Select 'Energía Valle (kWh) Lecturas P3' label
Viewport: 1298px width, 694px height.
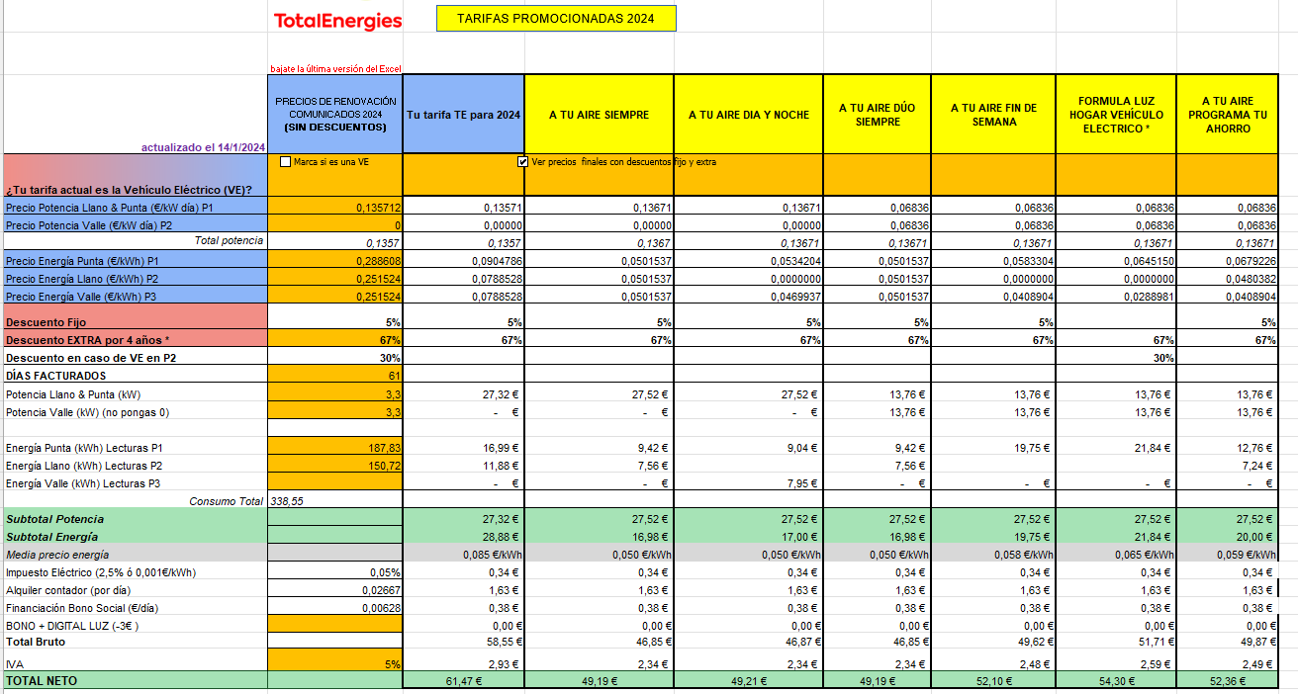coord(84,483)
